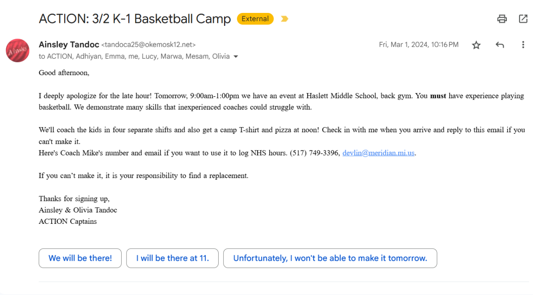Image resolution: width=533 pixels, height=295 pixels.
Task: Toggle the yellow importance marker
Action: pyautogui.click(x=284, y=19)
